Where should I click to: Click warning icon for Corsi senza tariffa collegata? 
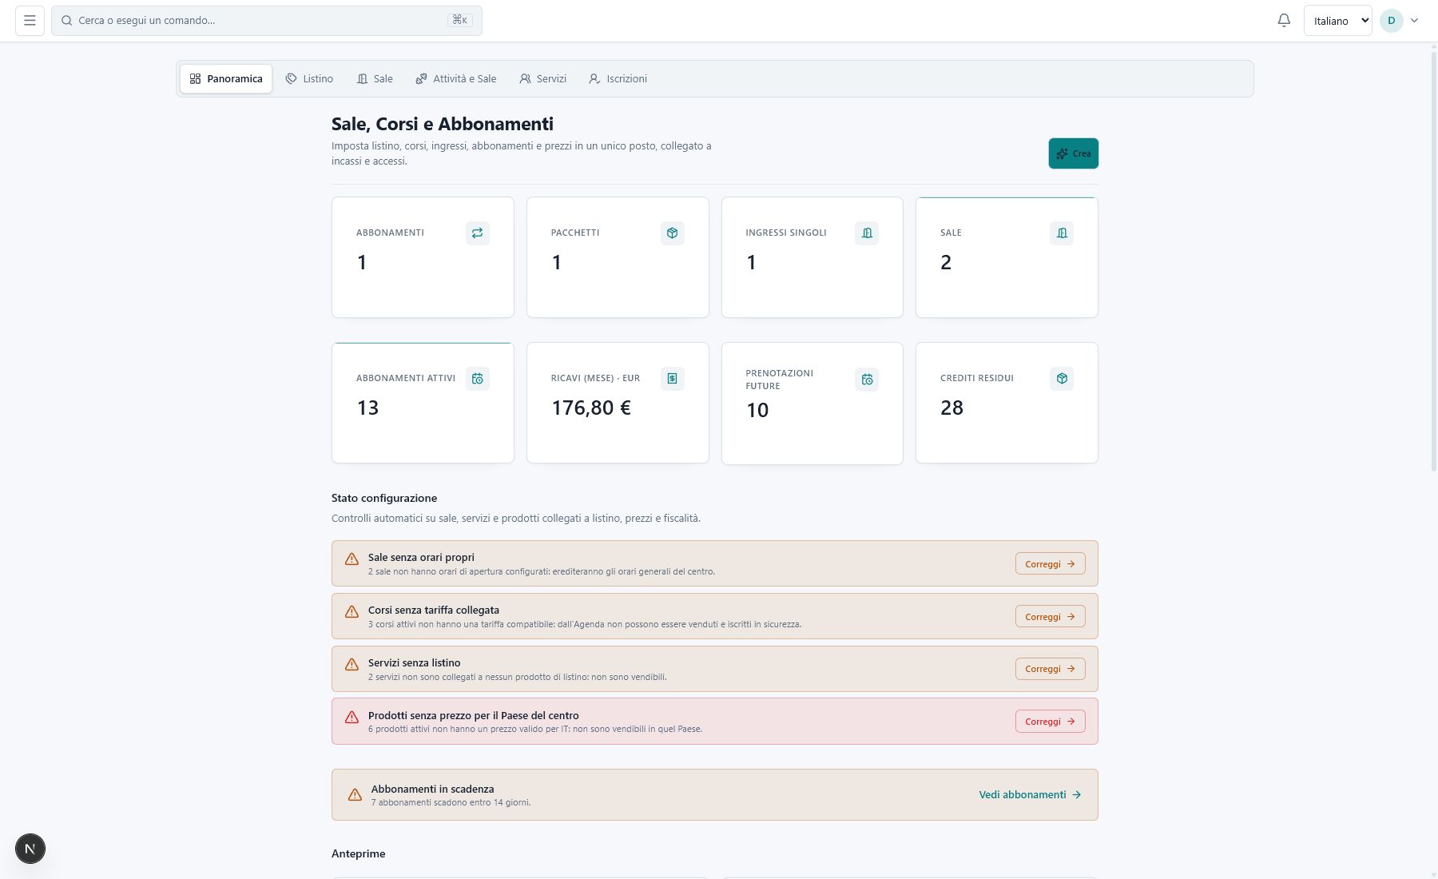point(352,612)
